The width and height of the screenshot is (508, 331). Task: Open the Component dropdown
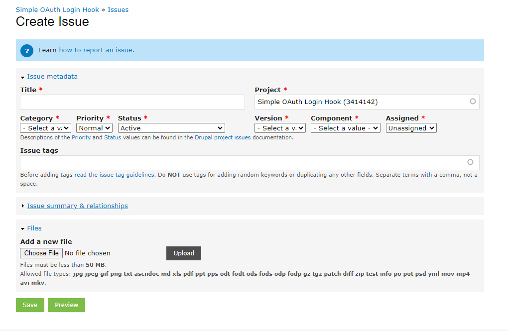click(x=345, y=128)
